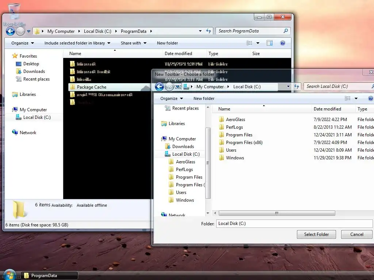Sort by Date modified in ProgramData window

click(x=184, y=54)
